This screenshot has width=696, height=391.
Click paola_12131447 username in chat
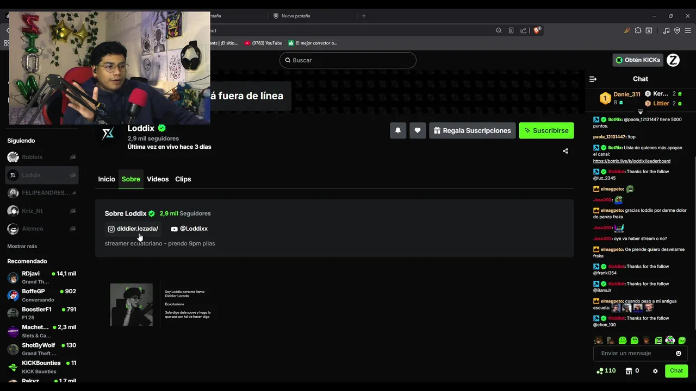coord(609,137)
